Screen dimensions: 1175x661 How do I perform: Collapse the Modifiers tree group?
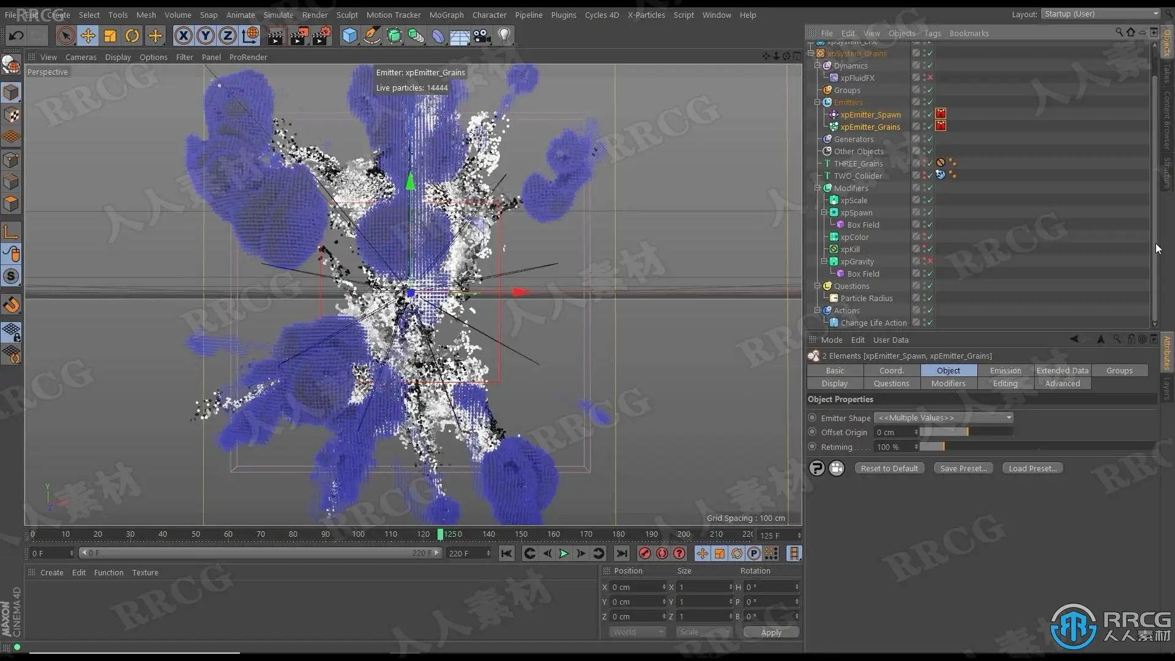click(x=818, y=188)
